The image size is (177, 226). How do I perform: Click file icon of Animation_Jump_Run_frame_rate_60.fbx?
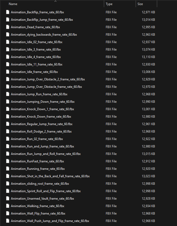8,94
